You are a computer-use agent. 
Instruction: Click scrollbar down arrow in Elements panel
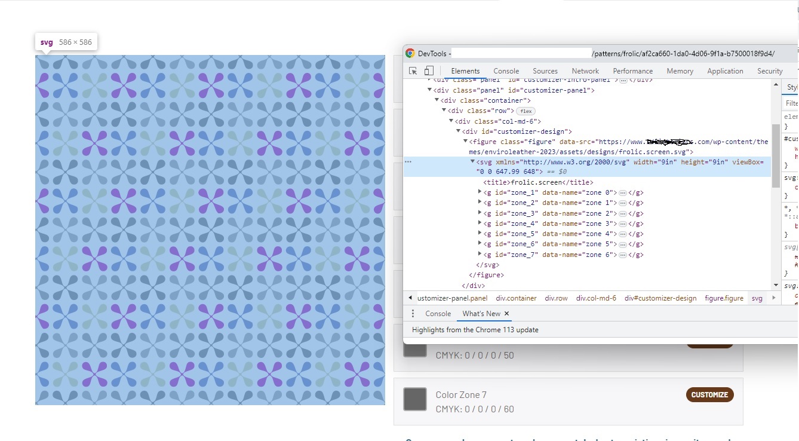pyautogui.click(x=776, y=285)
